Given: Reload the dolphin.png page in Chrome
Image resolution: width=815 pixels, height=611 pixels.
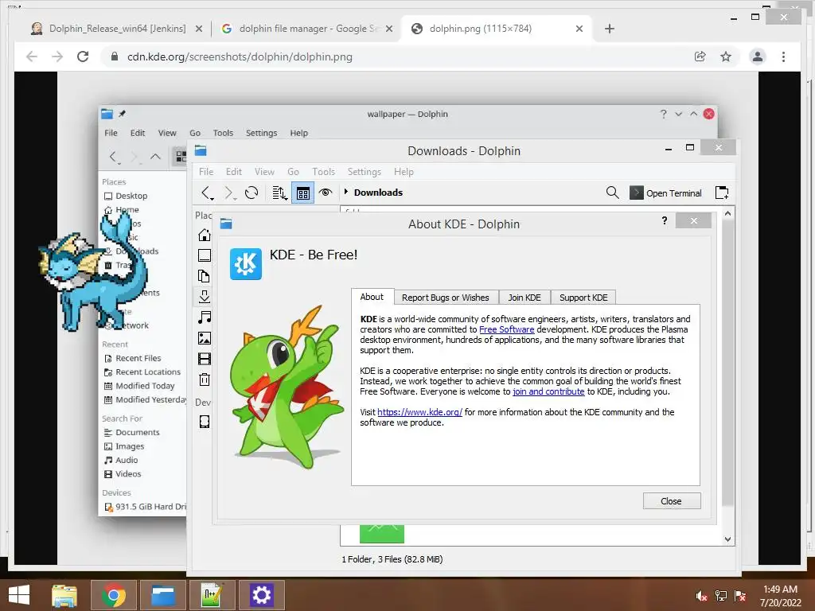Looking at the screenshot, I should tap(83, 56).
